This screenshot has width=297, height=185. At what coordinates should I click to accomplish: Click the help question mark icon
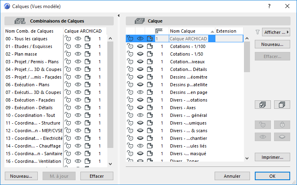point(269,6)
